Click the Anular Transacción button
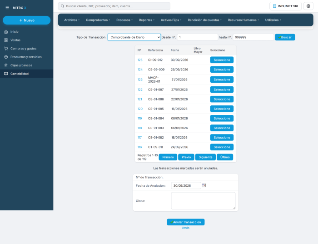318x244 pixels. click(x=185, y=222)
